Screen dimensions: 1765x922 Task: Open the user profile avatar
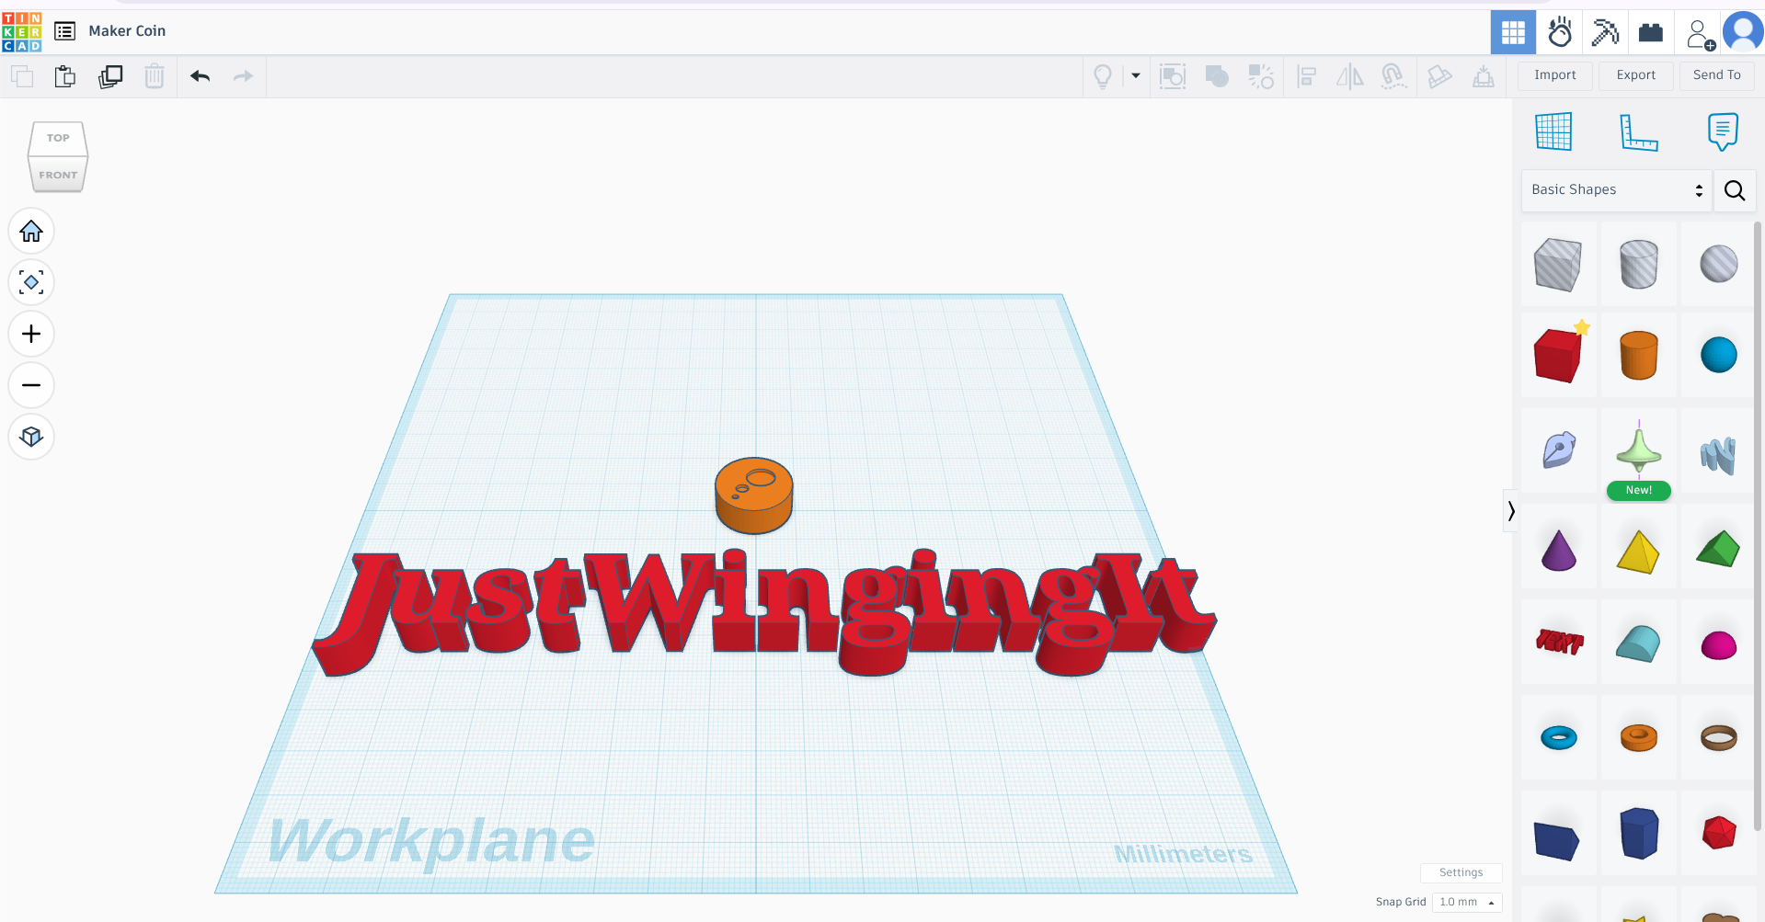point(1743,32)
